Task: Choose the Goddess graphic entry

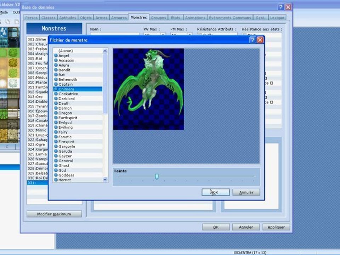Action: pyautogui.click(x=78, y=175)
